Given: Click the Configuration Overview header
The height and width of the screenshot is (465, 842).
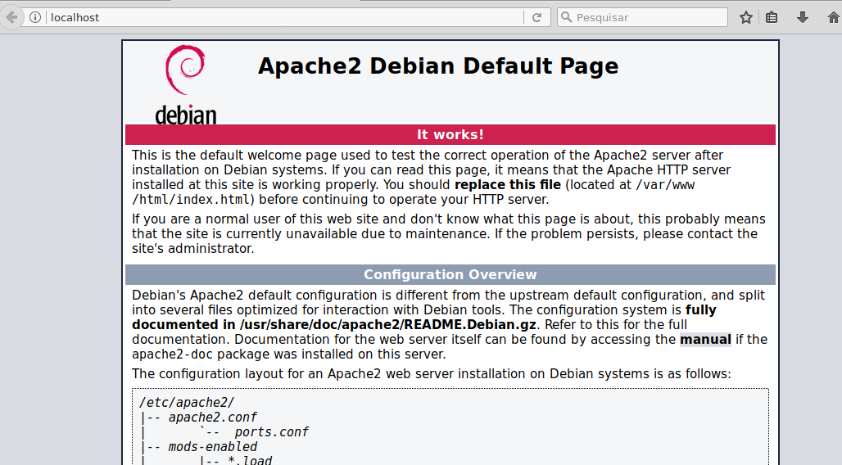Looking at the screenshot, I should [x=450, y=274].
